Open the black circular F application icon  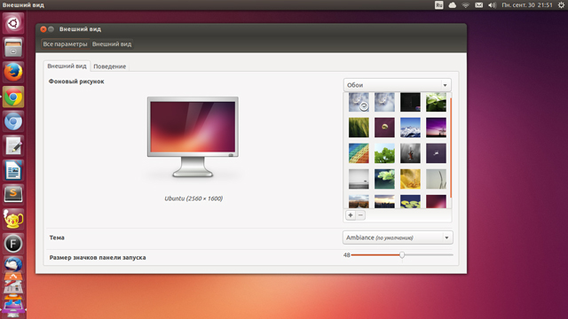coord(13,244)
